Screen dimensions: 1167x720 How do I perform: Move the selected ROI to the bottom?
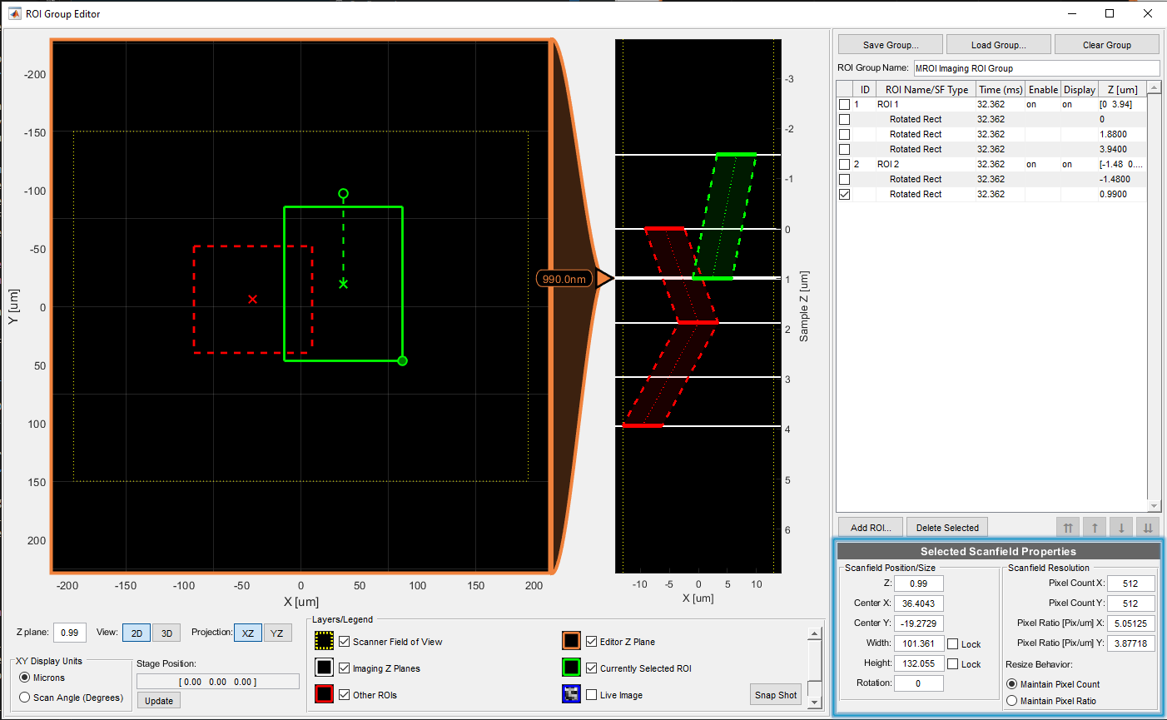[1148, 527]
